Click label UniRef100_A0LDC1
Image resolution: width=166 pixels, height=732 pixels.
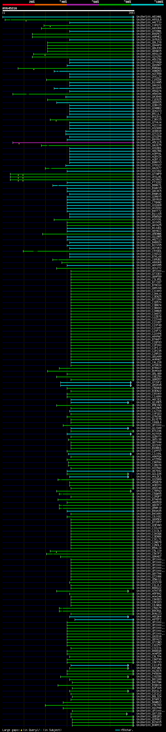click(x=149, y=476)
